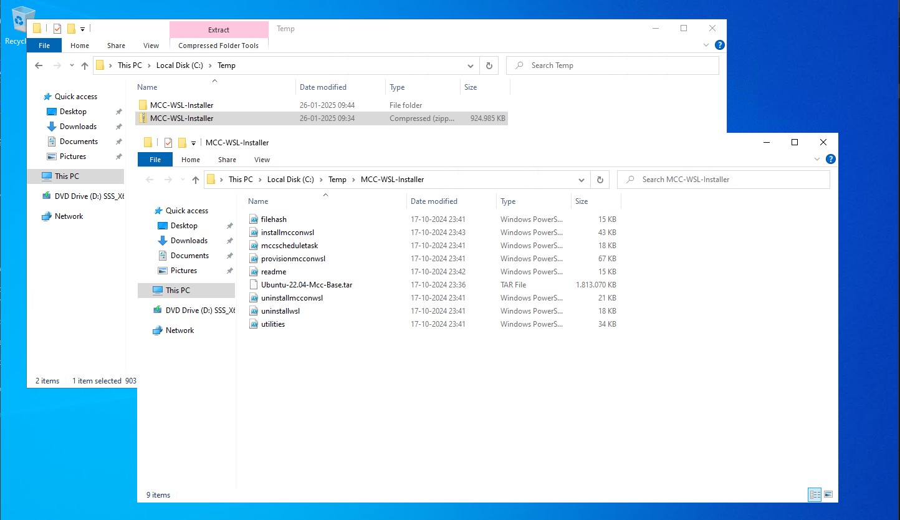Click Local Disk (C:) in Temp window breadcrumb

click(x=180, y=65)
